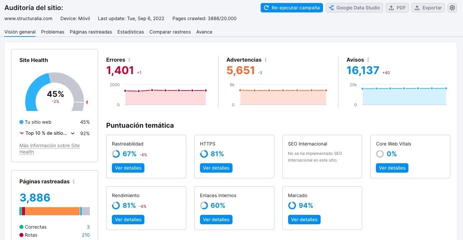Click the Core Web Vitals donut icon
463x240 pixels.
380,154
